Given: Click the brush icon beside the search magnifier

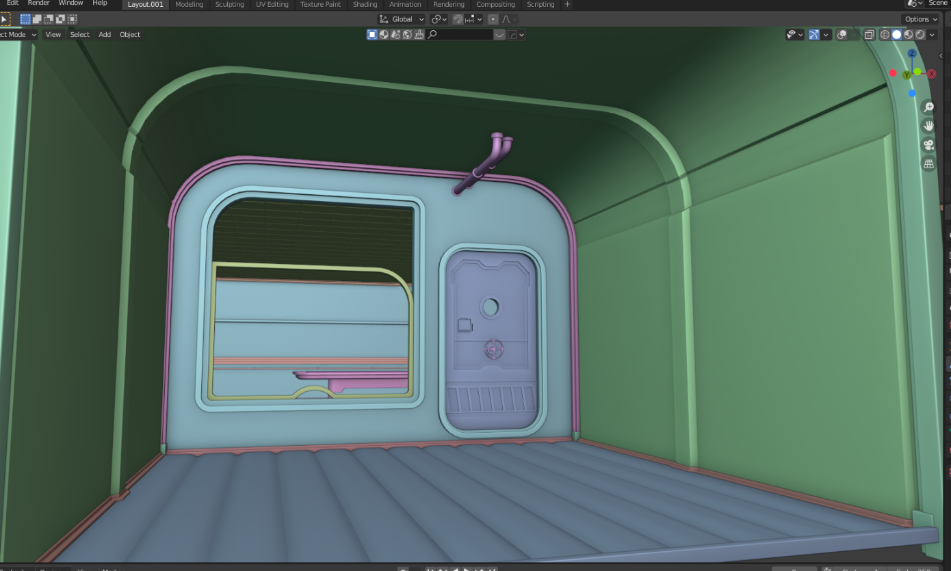Looking at the screenshot, I should tap(419, 35).
